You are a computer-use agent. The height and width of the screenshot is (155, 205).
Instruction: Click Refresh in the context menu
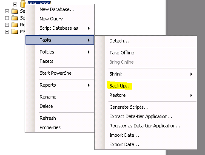60,118
